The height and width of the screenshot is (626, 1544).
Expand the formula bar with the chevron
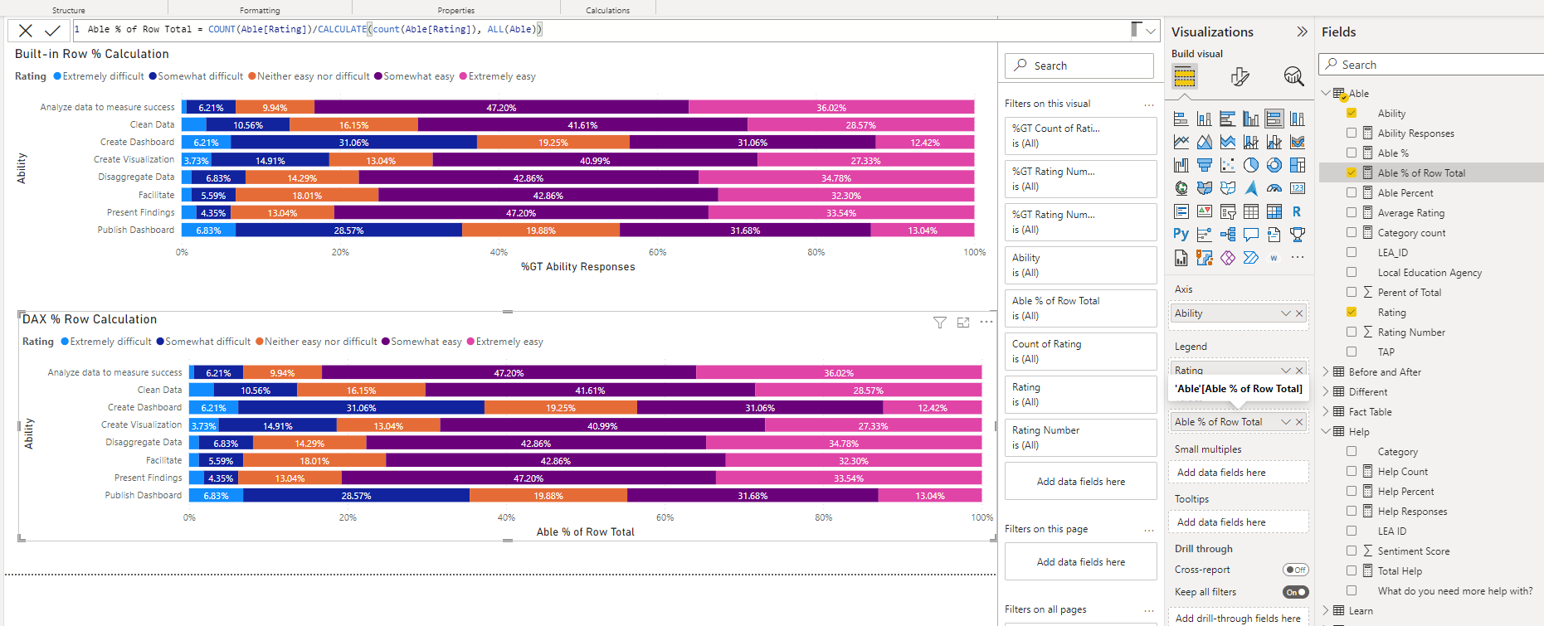(x=1151, y=31)
